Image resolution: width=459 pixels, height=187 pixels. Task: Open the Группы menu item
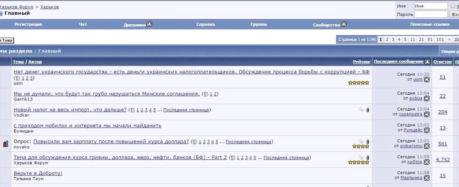(259, 24)
